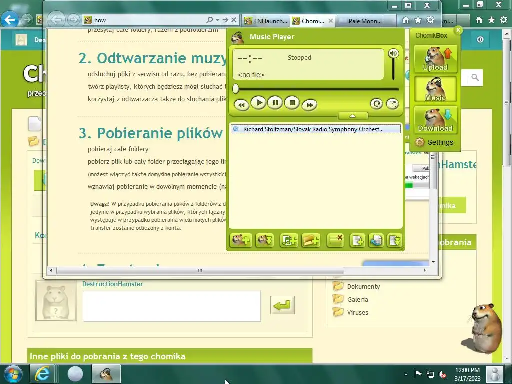Click front window address bar search icon
512x384 pixels.
[210, 20]
